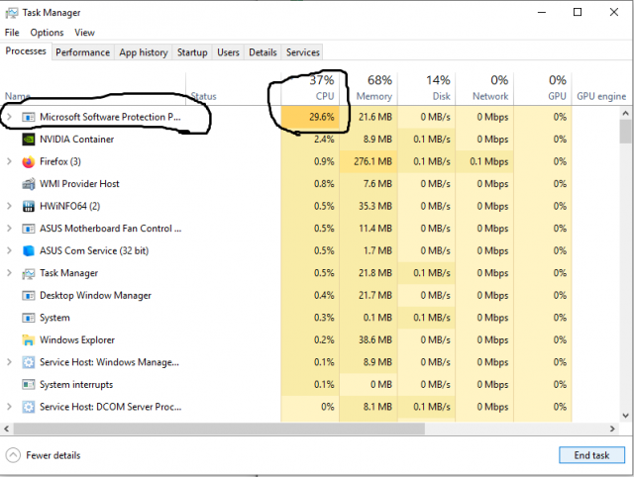Image resolution: width=634 pixels, height=477 pixels.
Task: Open the Startup tab
Action: 192,51
